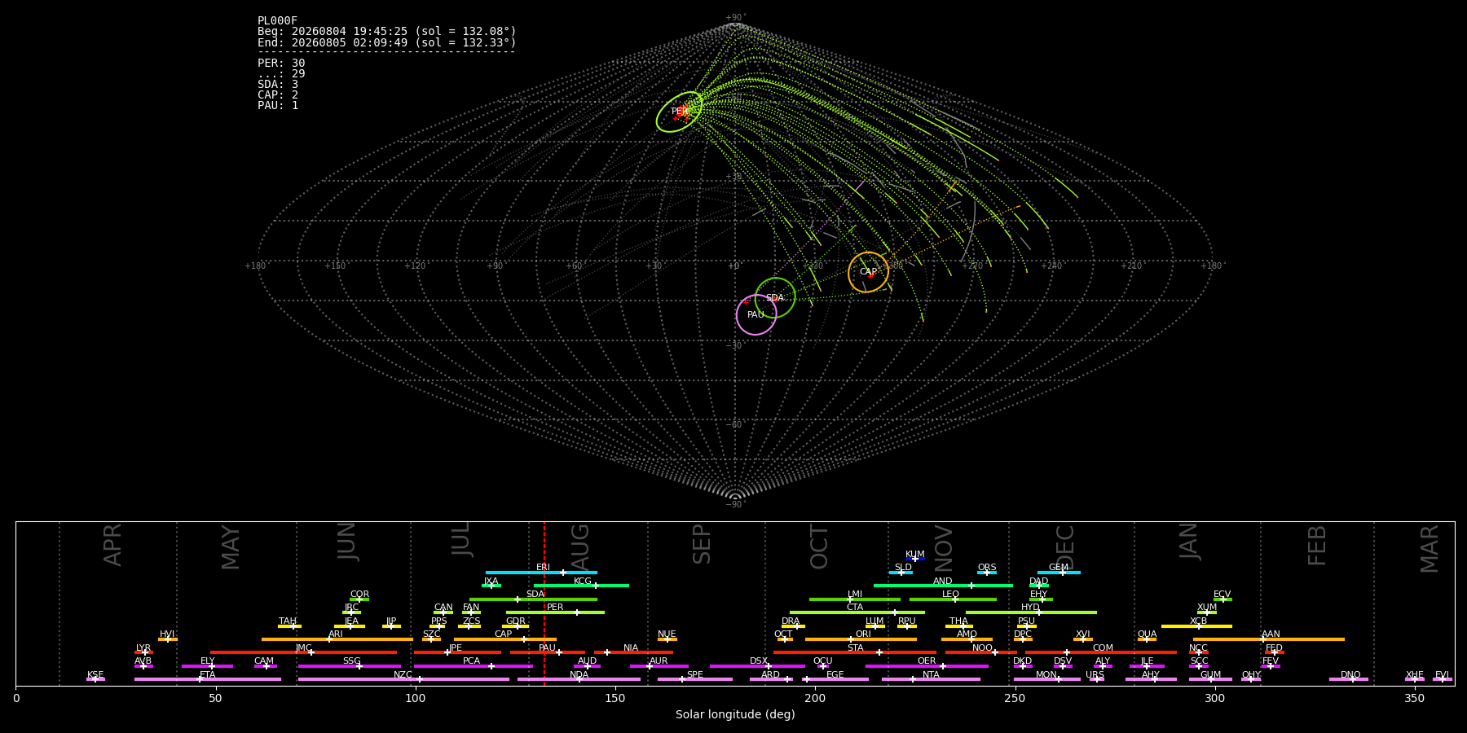Select the DRA shower bar
This screenshot has height=733, width=1467.
click(x=792, y=625)
